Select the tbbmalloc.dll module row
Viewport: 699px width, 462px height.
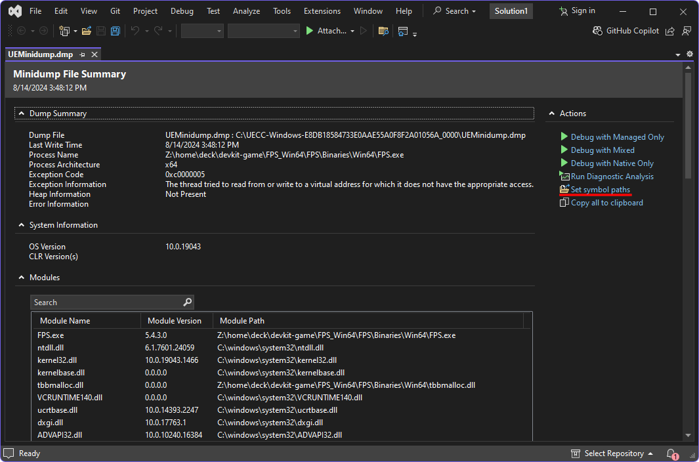pyautogui.click(x=282, y=385)
